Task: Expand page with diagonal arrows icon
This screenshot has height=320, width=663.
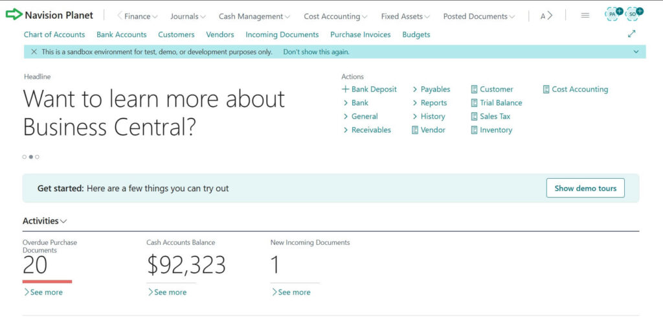Action: [x=632, y=34]
